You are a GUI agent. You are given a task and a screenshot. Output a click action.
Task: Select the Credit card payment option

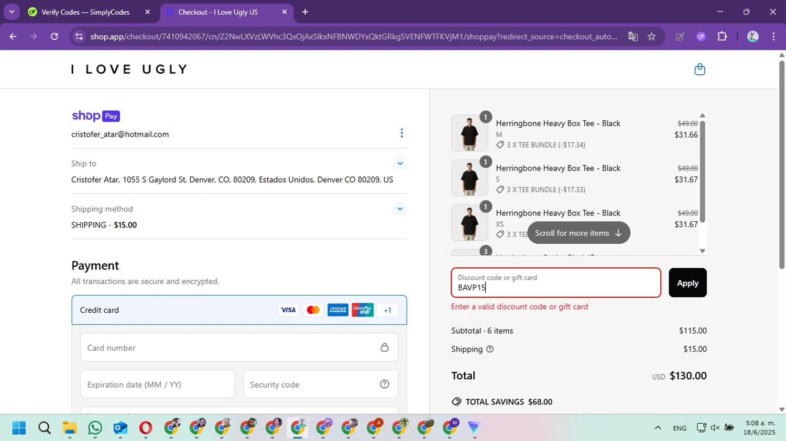[239, 310]
